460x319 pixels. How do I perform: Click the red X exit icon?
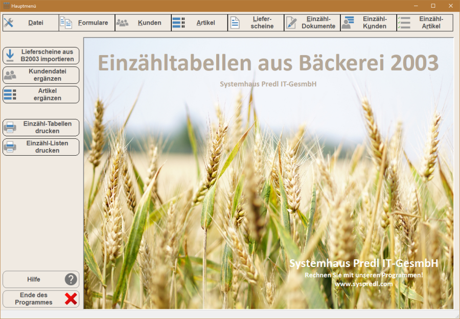71,299
